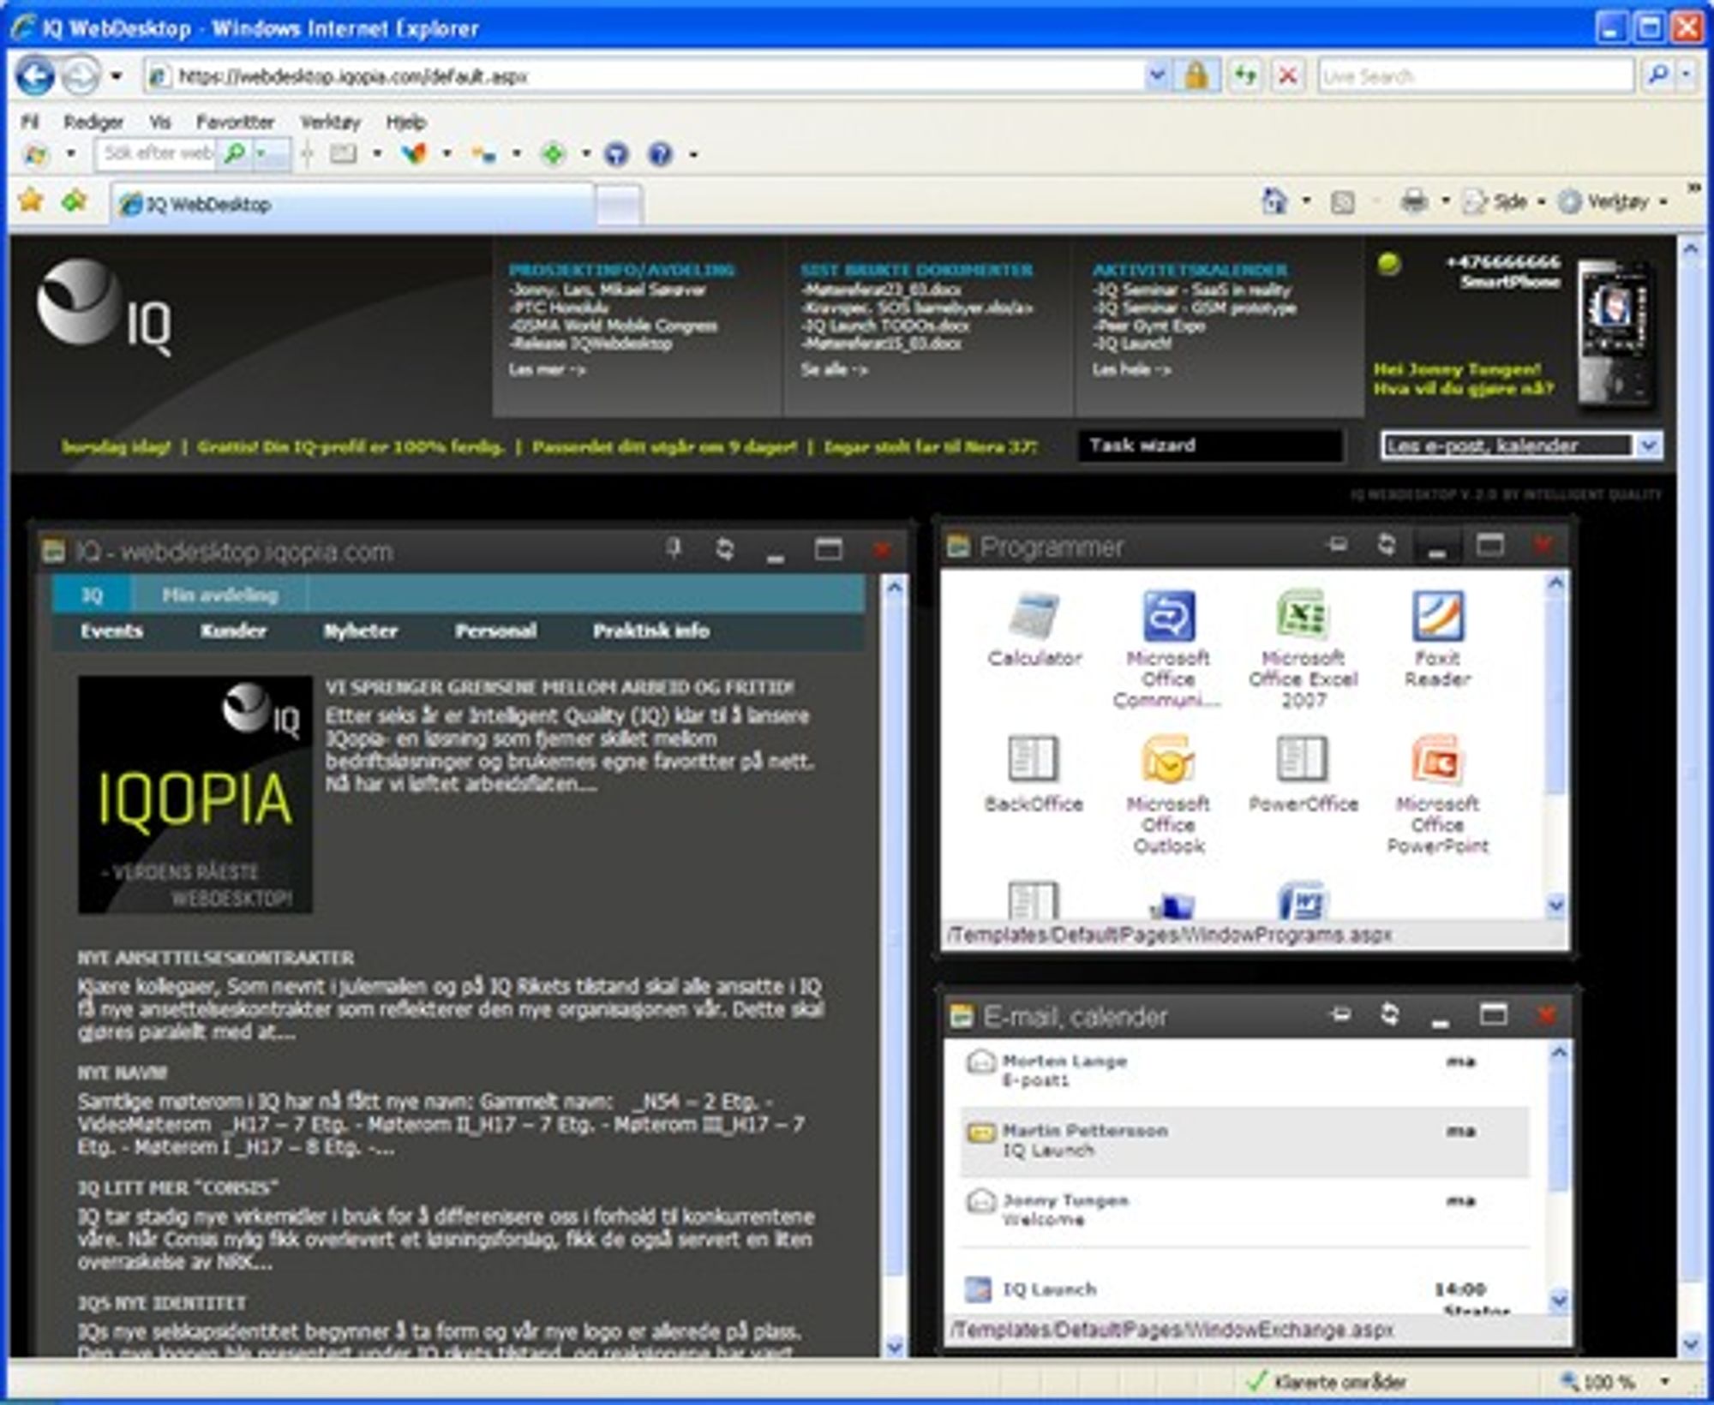Viewport: 1714px width, 1405px height.
Task: Click the browser Forward arrow button
Action: point(81,76)
